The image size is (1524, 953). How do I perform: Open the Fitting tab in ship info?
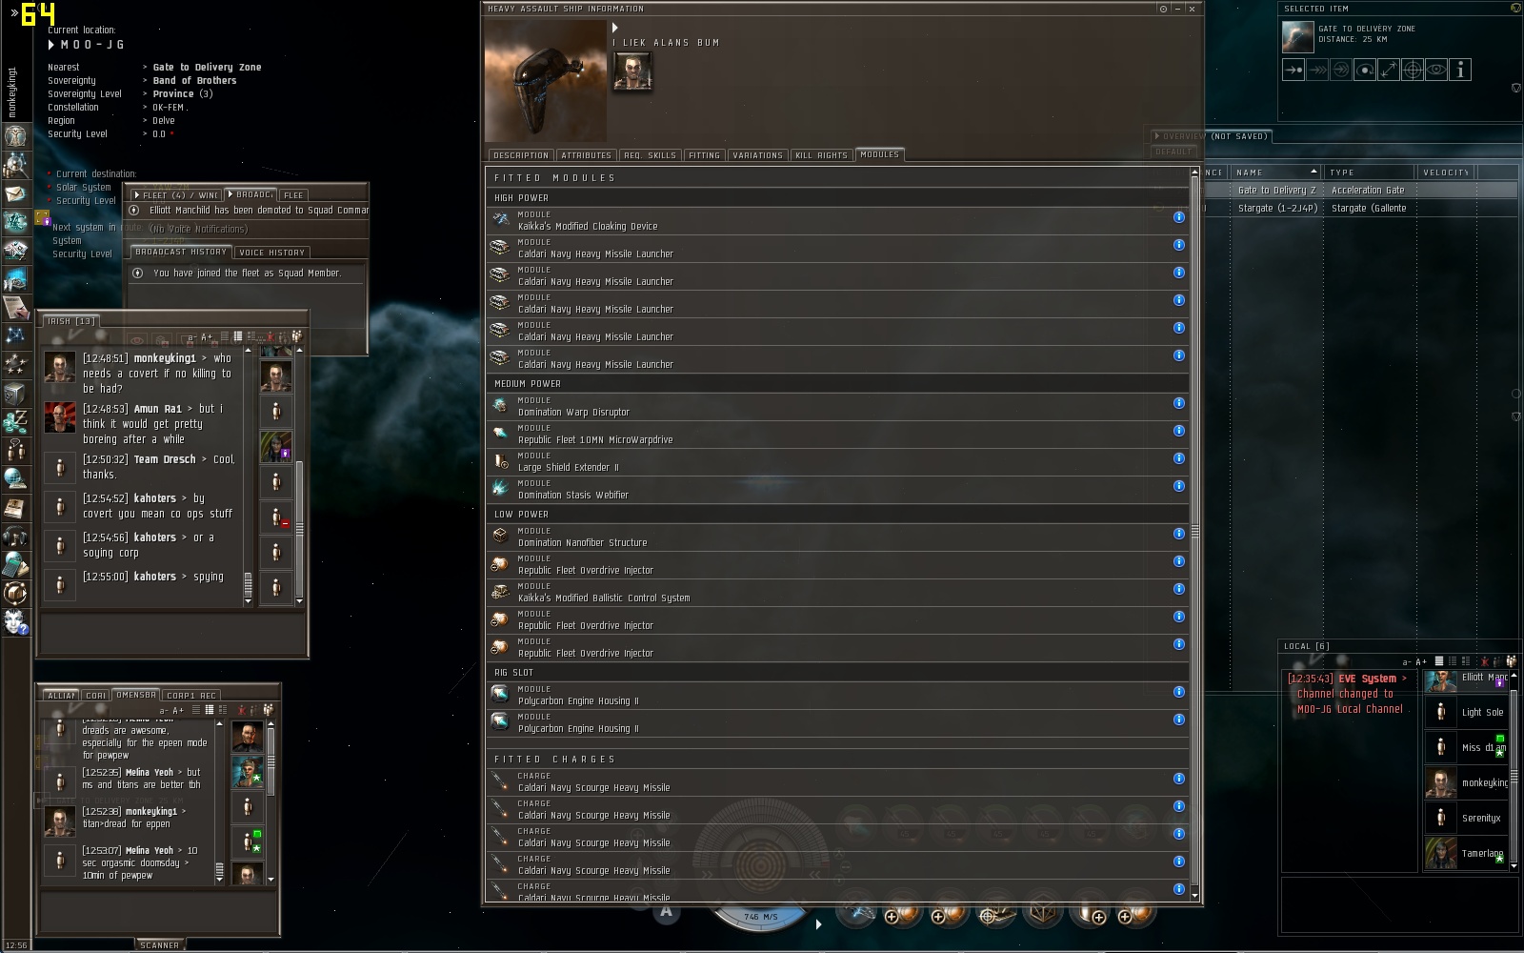[704, 155]
